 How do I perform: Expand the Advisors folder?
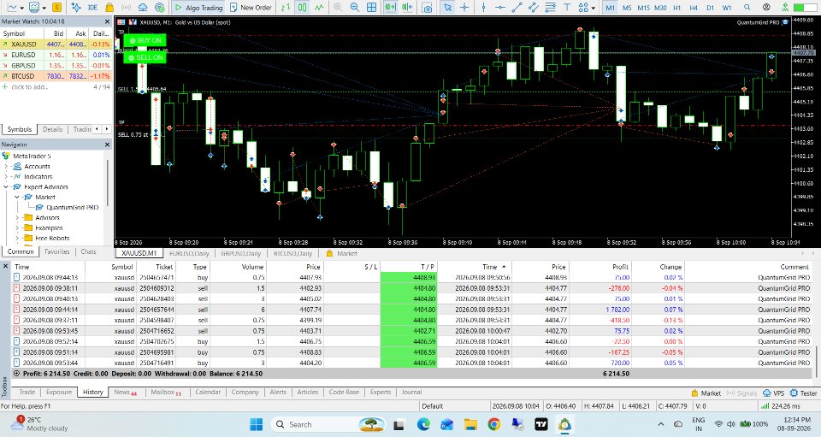17,218
